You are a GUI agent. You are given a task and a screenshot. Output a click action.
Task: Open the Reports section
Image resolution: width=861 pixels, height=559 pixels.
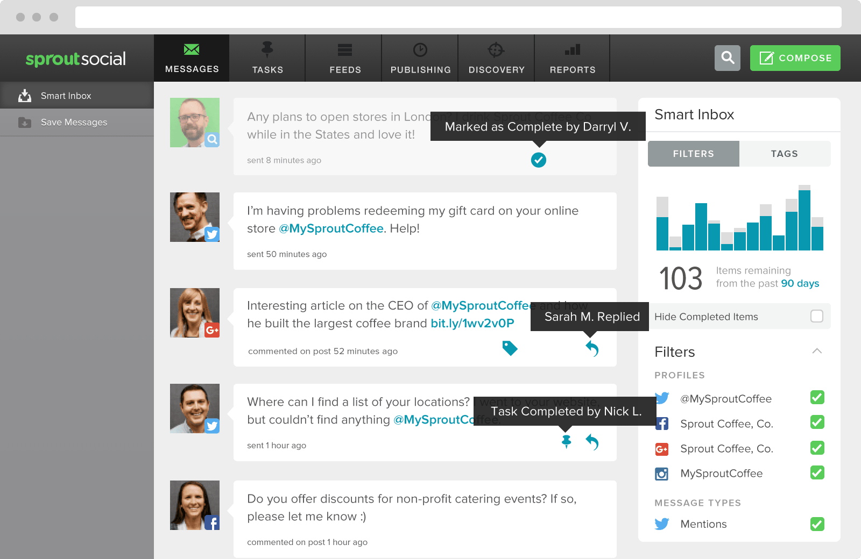click(x=572, y=58)
